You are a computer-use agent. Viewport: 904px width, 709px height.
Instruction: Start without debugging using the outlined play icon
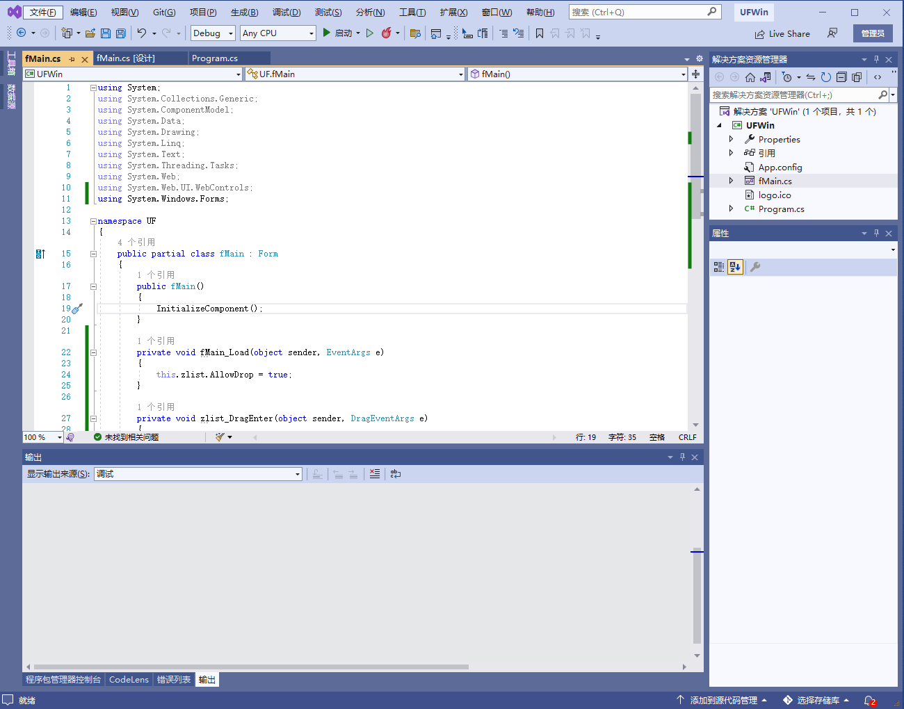coord(370,33)
